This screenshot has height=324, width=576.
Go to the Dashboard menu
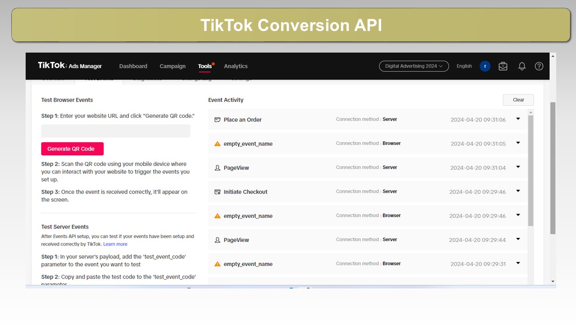(133, 66)
